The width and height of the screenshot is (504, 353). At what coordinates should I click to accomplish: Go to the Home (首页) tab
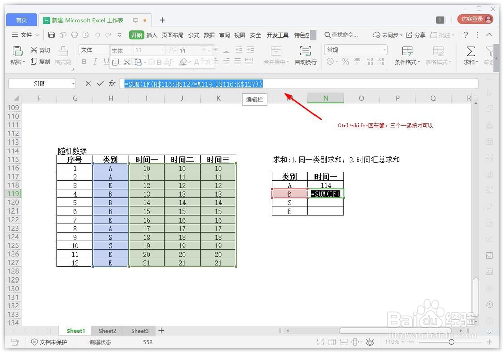click(22, 20)
